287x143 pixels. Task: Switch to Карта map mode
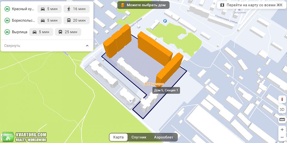118,137
